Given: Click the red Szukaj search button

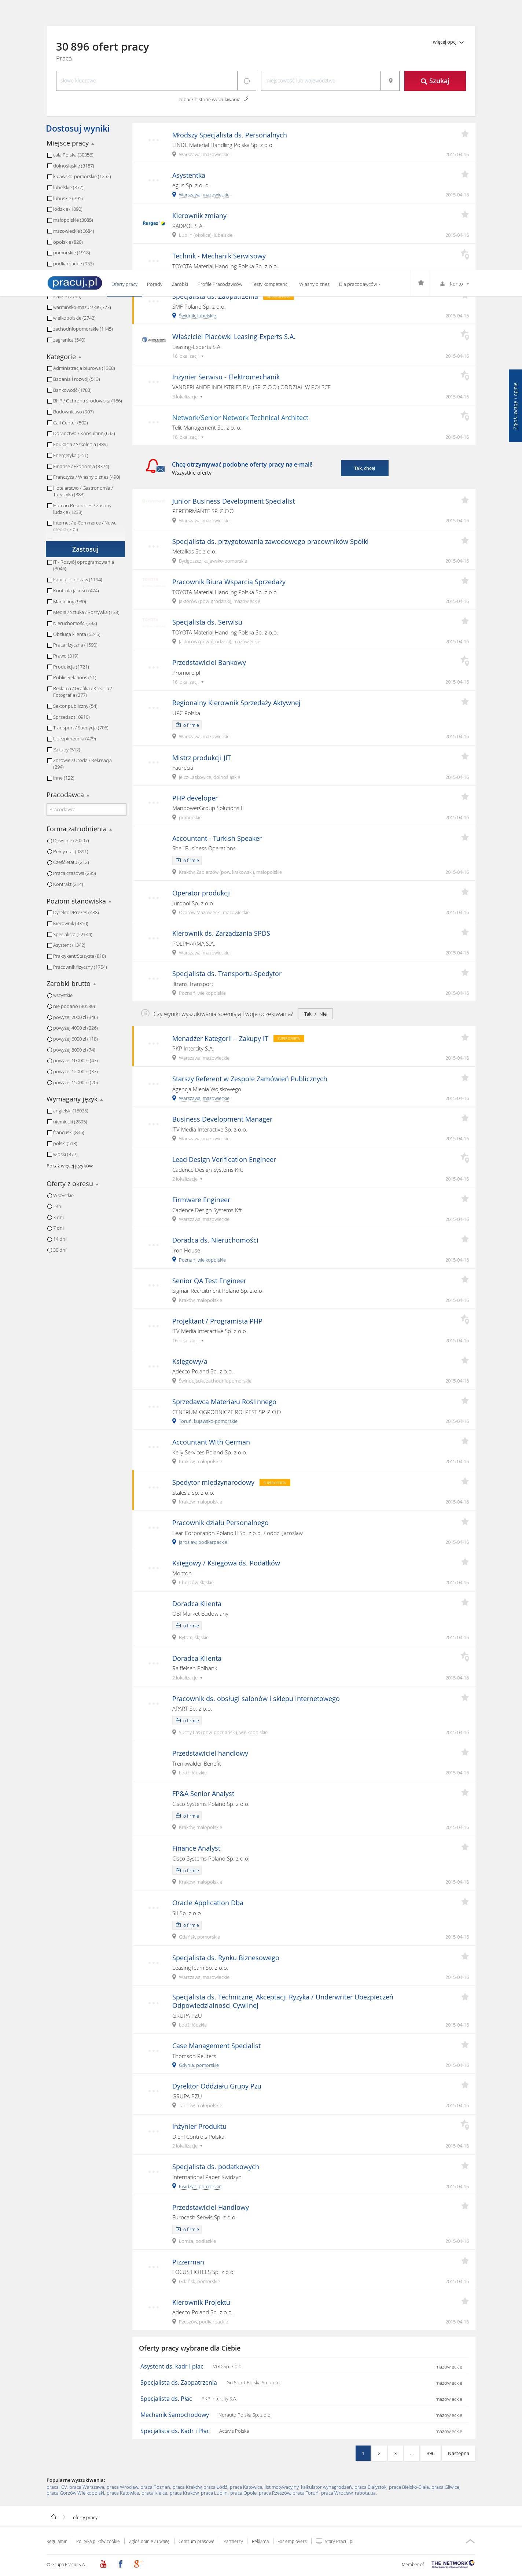Looking at the screenshot, I should (434, 81).
